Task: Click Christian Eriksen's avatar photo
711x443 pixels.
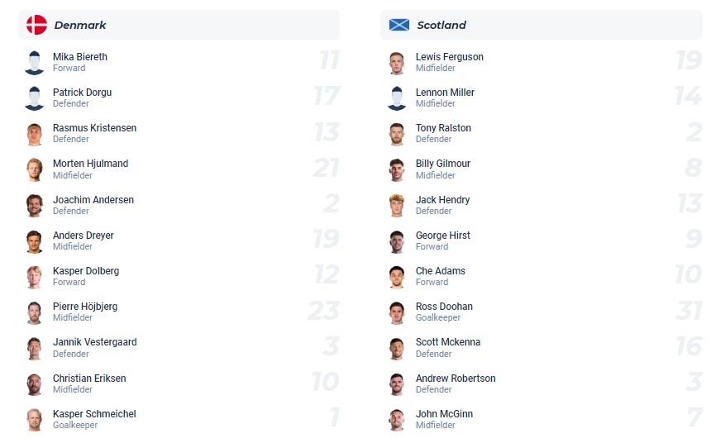Action: [34, 383]
